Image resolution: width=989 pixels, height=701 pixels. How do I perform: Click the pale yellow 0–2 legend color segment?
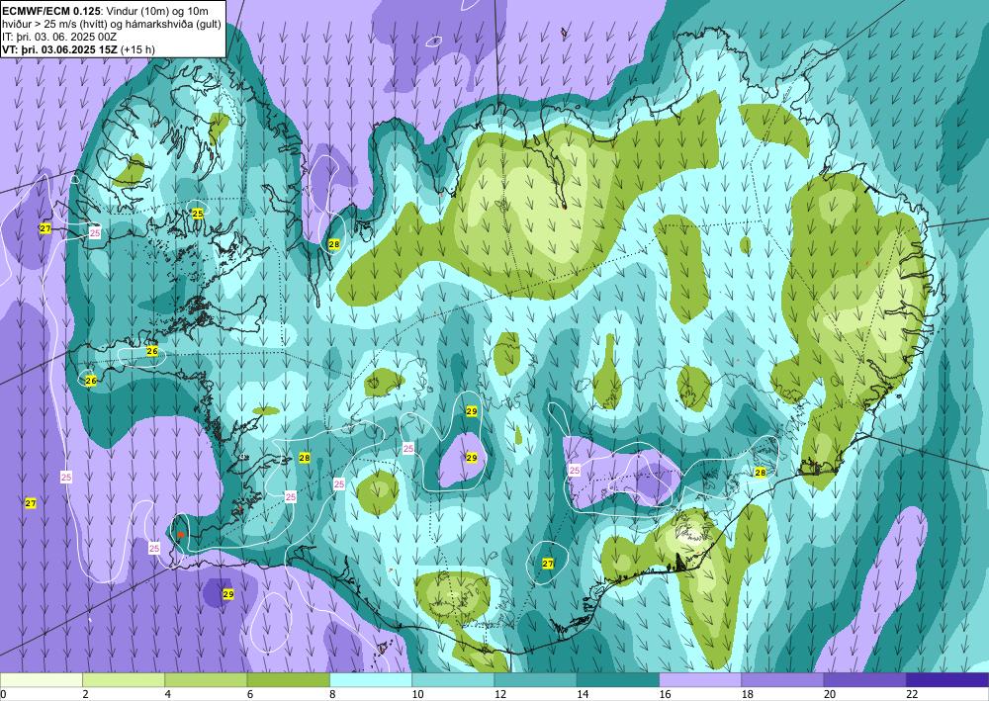[x=41, y=679]
